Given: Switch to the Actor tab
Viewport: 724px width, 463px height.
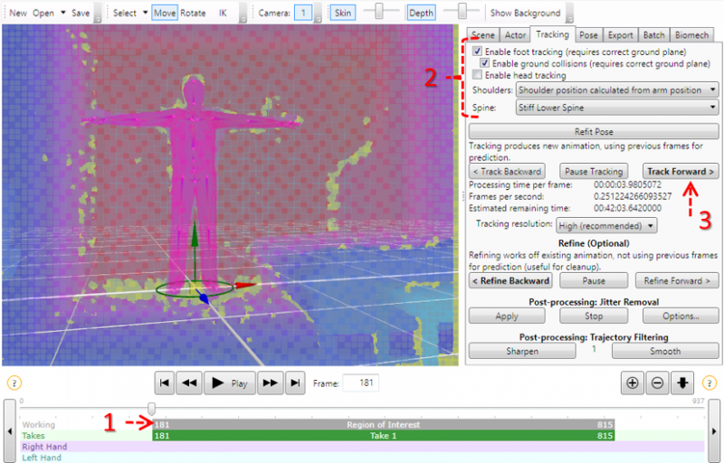Looking at the screenshot, I should [x=515, y=35].
